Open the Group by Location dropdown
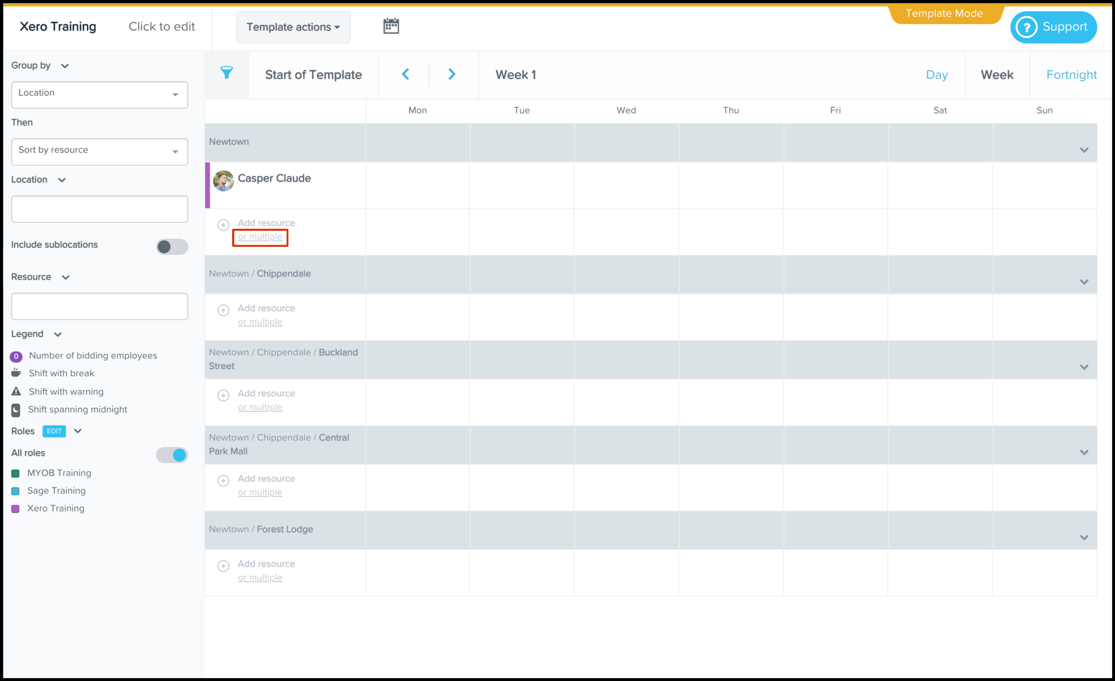Screen dimensions: 1115x681 point(99,94)
